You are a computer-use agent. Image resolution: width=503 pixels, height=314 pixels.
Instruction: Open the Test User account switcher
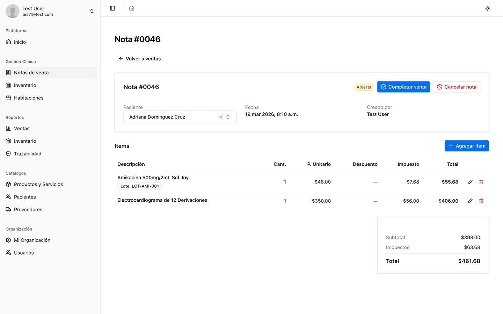point(92,11)
